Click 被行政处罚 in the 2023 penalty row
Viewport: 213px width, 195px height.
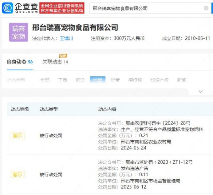(51, 174)
